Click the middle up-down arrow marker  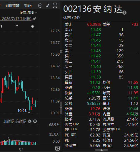point(17,26)
